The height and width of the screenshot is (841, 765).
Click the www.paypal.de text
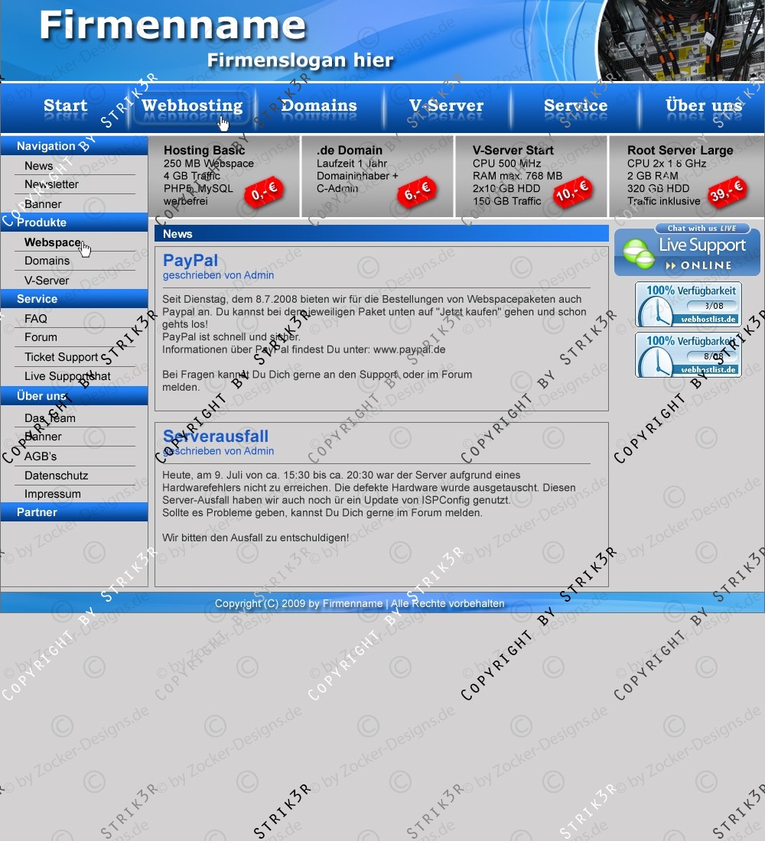409,349
